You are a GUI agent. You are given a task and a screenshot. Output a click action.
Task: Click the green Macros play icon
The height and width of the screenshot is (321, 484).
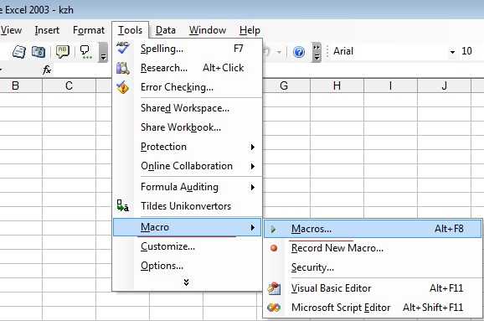(x=273, y=229)
